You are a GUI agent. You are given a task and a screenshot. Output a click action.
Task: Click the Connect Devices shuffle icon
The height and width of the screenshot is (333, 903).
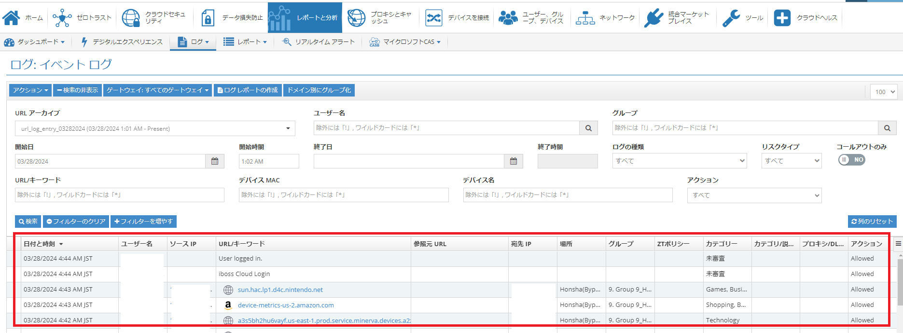click(x=433, y=18)
